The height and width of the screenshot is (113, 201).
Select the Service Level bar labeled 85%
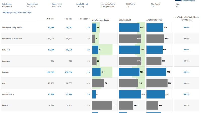[x=130, y=39]
